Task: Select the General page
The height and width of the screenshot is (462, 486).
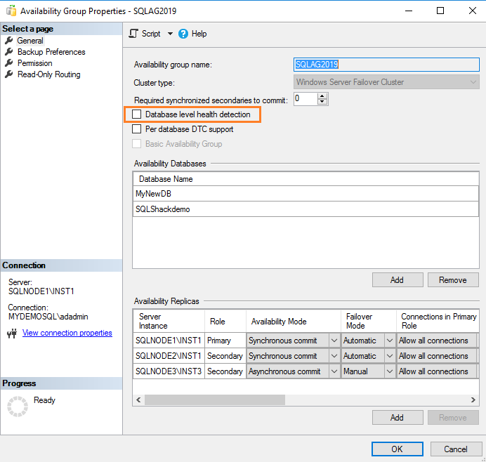Action: pyautogui.click(x=30, y=41)
